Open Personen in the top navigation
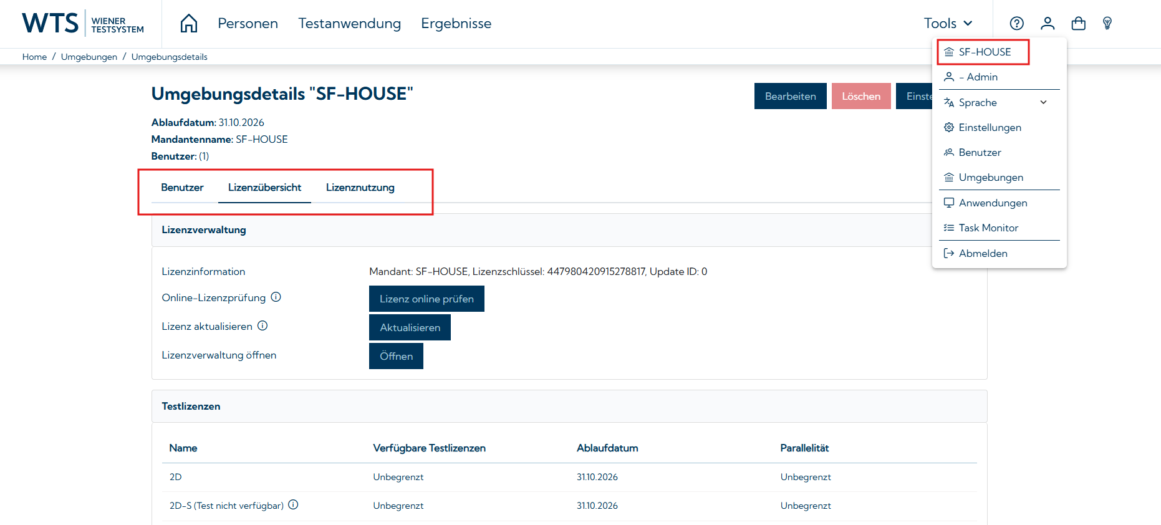This screenshot has width=1161, height=525. pyautogui.click(x=248, y=24)
